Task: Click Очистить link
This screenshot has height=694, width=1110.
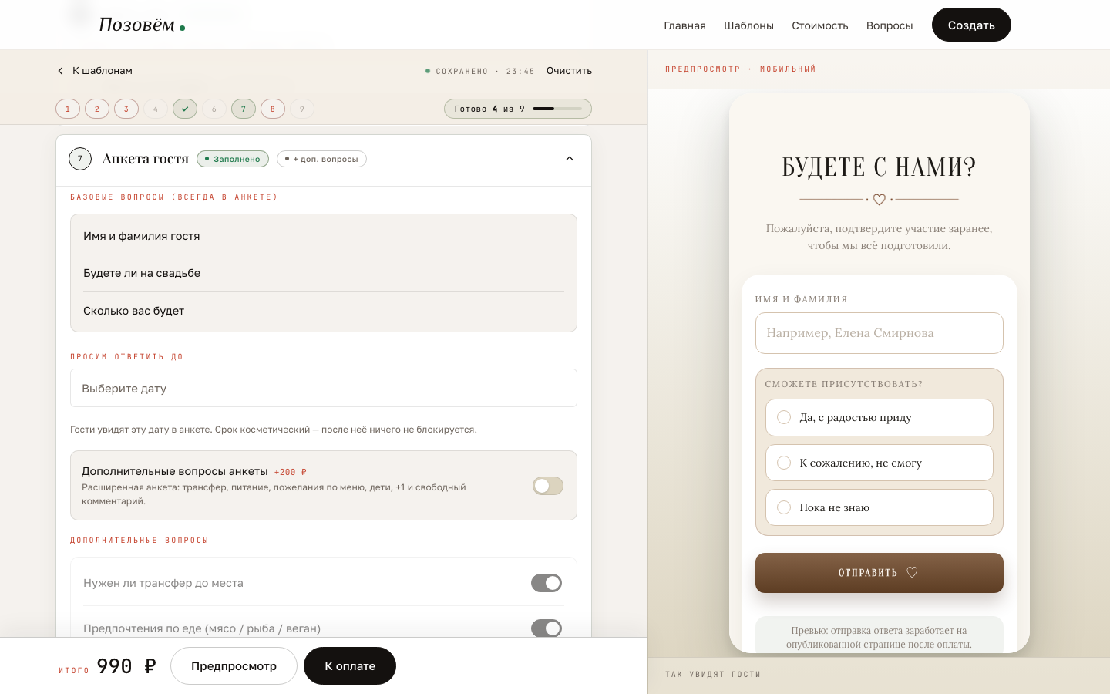Action: 569,71
